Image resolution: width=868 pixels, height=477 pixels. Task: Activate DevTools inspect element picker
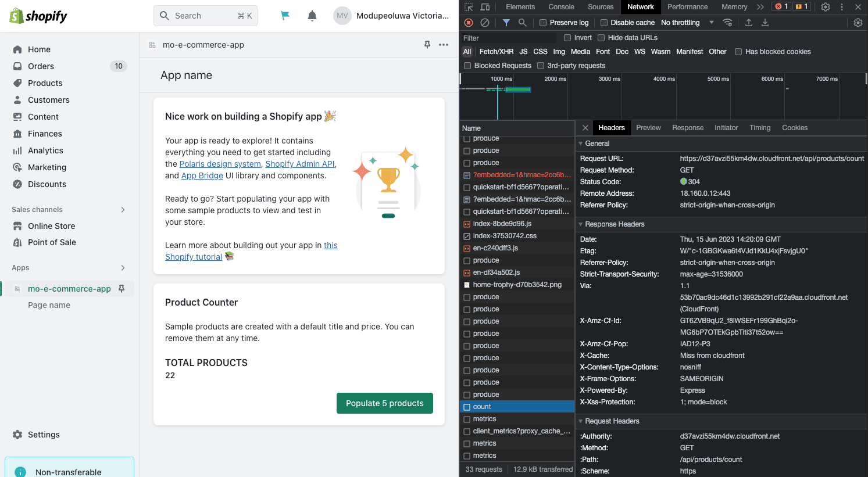(x=469, y=7)
